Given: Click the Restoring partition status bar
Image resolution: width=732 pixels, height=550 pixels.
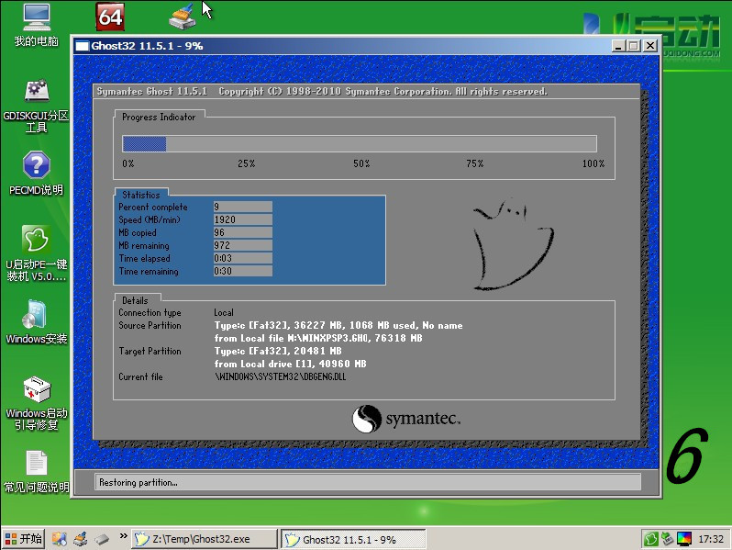Looking at the screenshot, I should pos(367,482).
